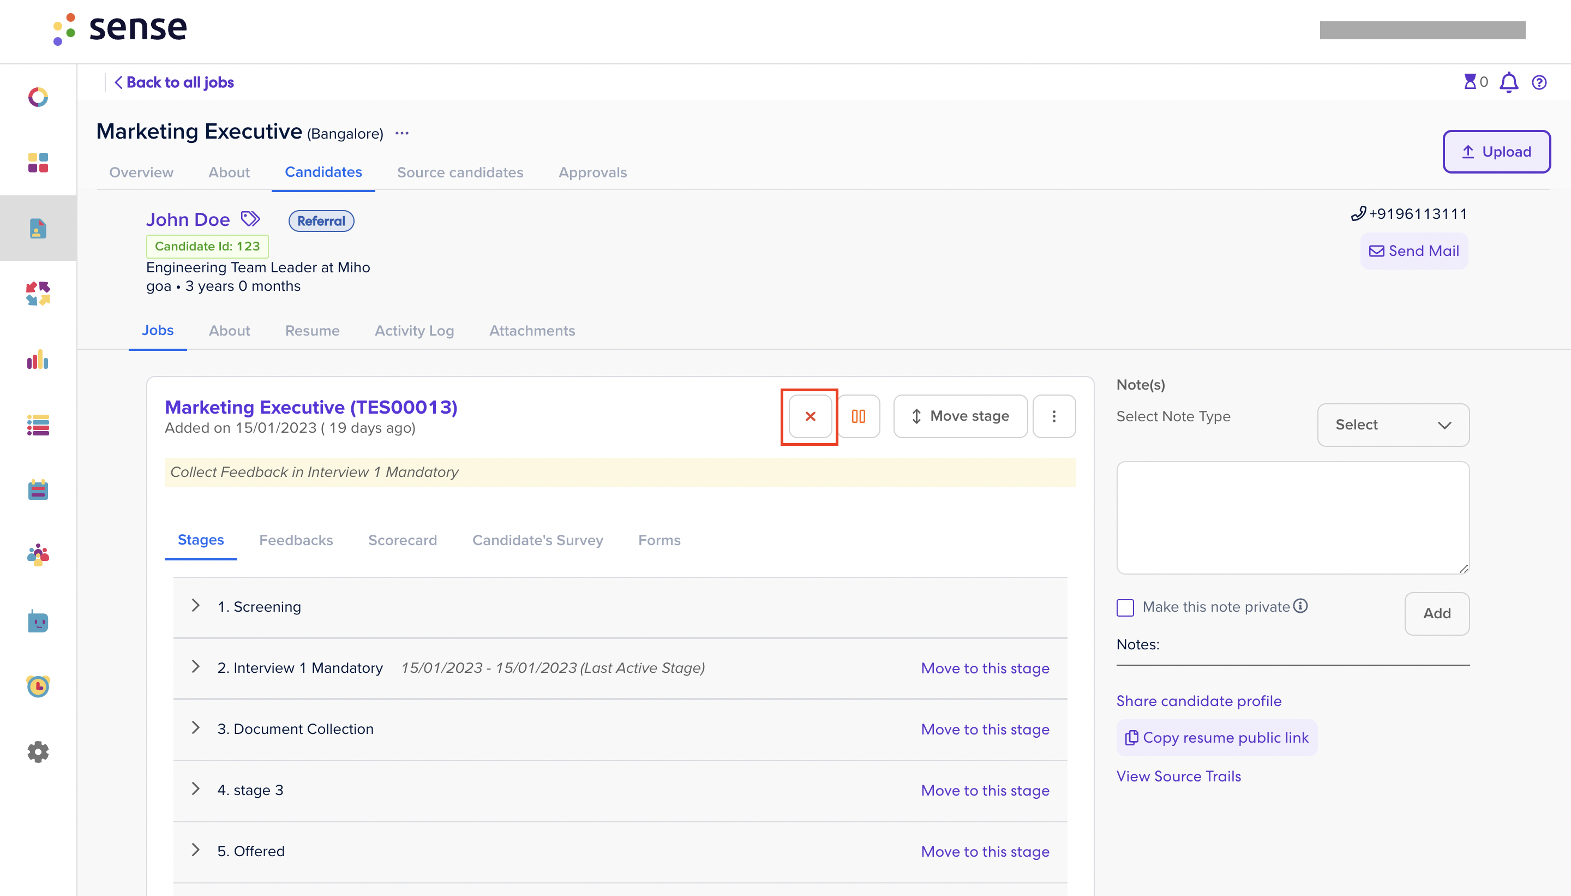Move to Interview 1 Mandatory stage link
The height and width of the screenshot is (896, 1571).
[x=985, y=668]
